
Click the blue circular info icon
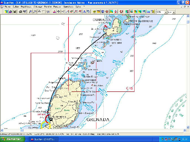point(103,12)
